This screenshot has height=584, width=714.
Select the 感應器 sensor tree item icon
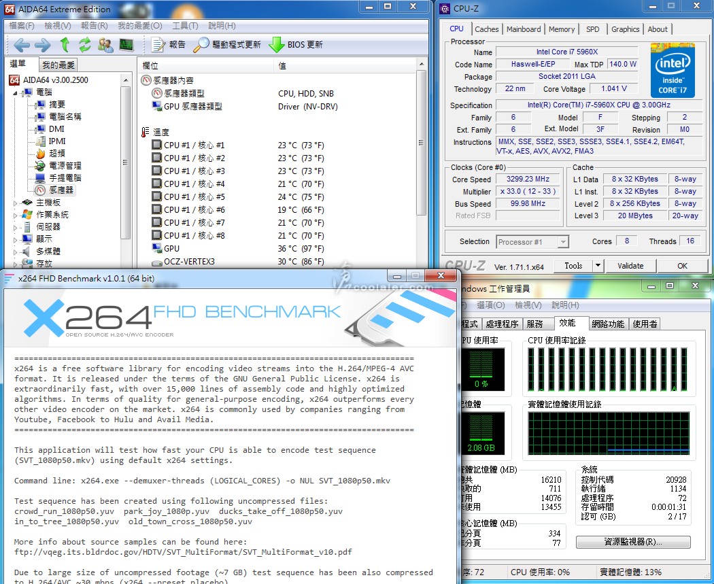pyautogui.click(x=40, y=190)
